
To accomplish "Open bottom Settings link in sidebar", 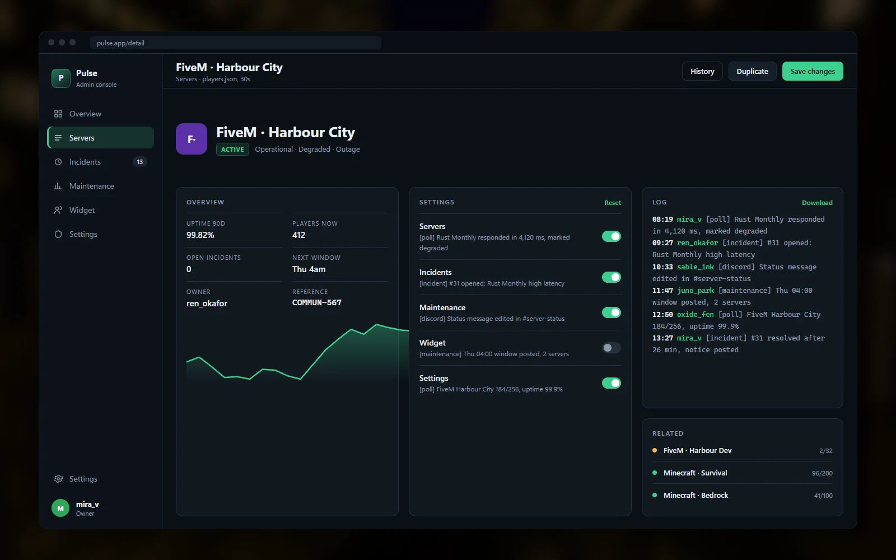I will coord(101,479).
